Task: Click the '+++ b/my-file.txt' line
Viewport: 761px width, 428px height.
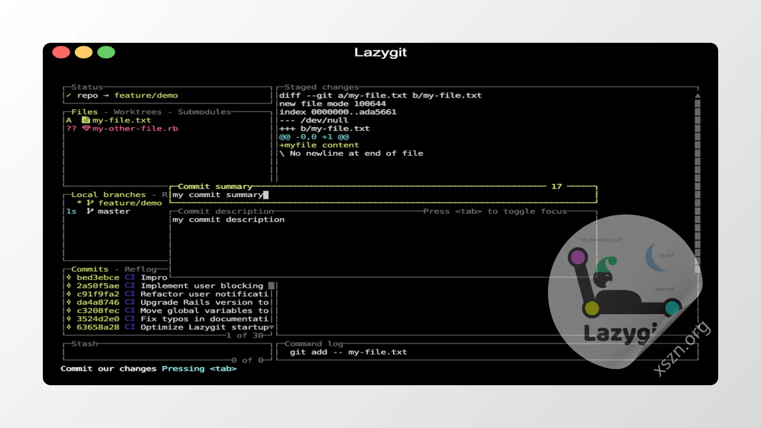Action: (324, 128)
